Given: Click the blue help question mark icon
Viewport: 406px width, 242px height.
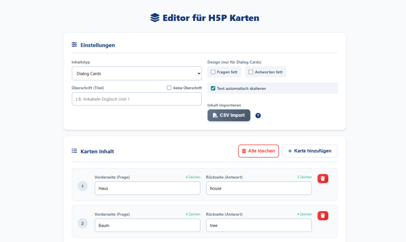Looking at the screenshot, I should tap(258, 116).
